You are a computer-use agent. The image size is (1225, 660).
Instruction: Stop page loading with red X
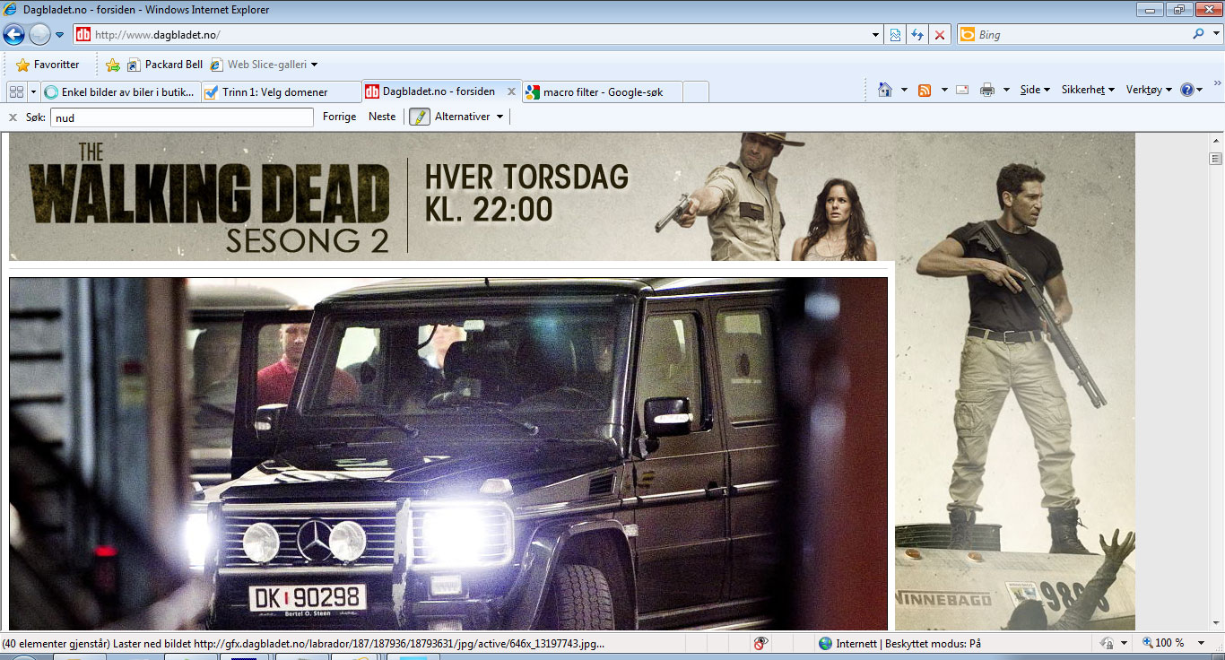(939, 35)
